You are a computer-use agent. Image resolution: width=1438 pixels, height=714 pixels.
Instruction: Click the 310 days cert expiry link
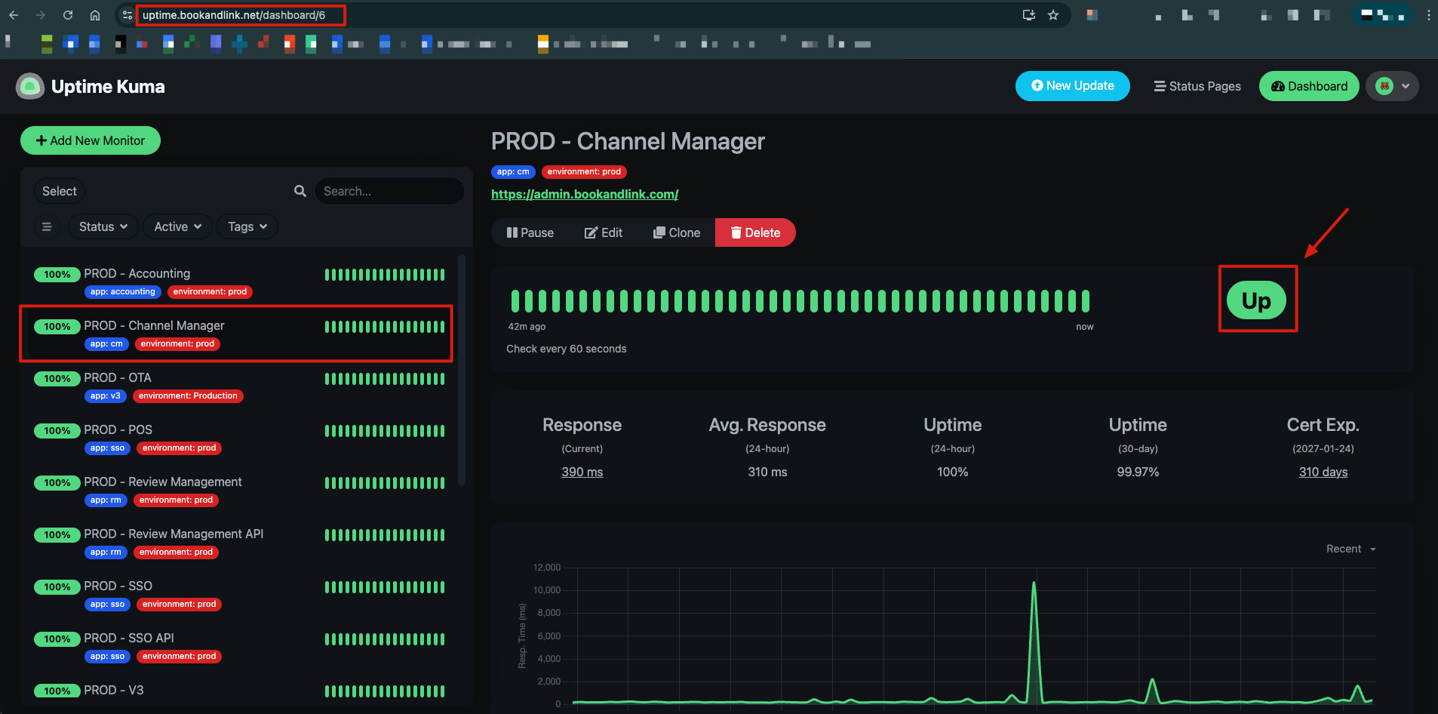(1323, 472)
